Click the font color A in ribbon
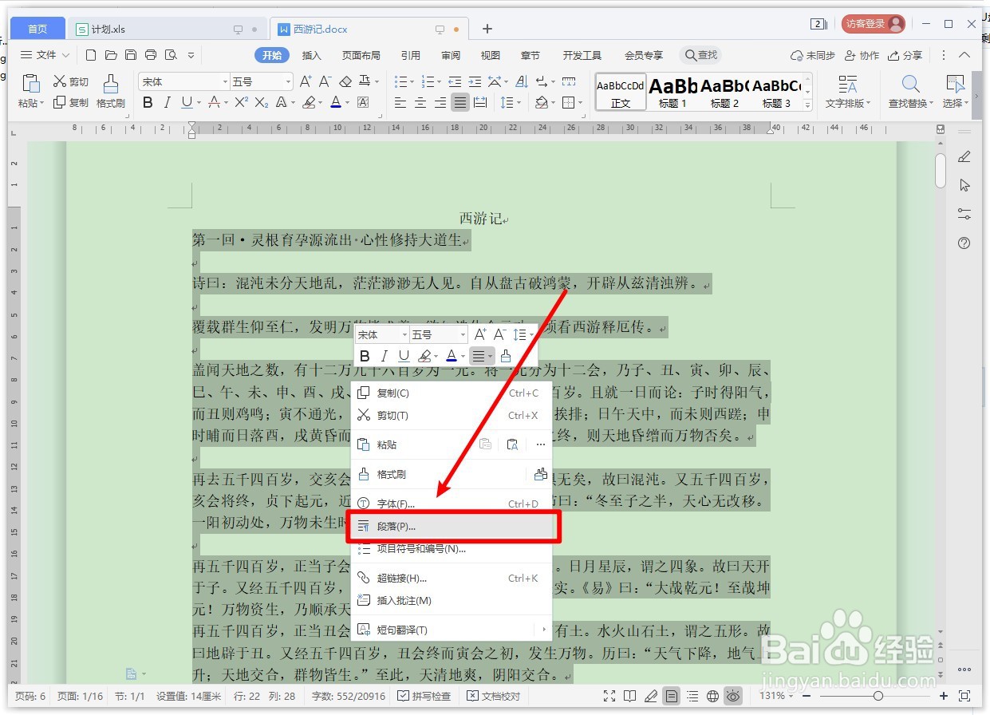The height and width of the screenshot is (715, 990). pyautogui.click(x=335, y=102)
